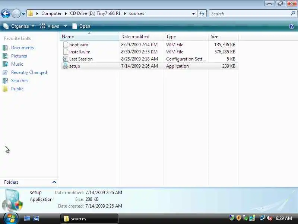Click the folder icon in the address bar

tap(31, 13)
